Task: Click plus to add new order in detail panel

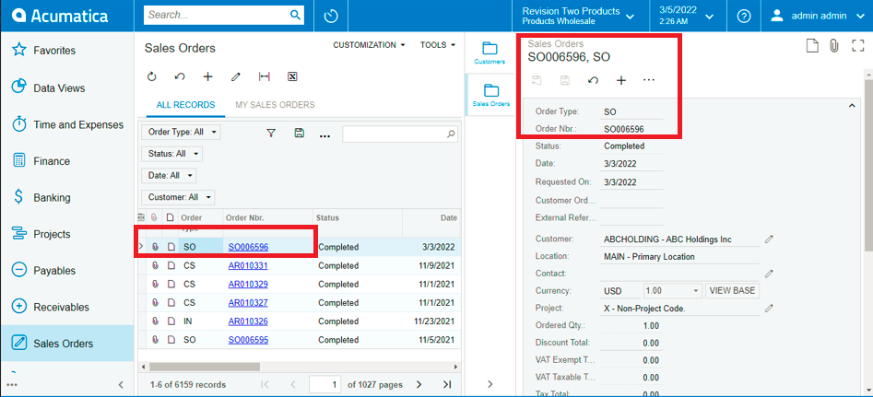Action: [x=621, y=80]
